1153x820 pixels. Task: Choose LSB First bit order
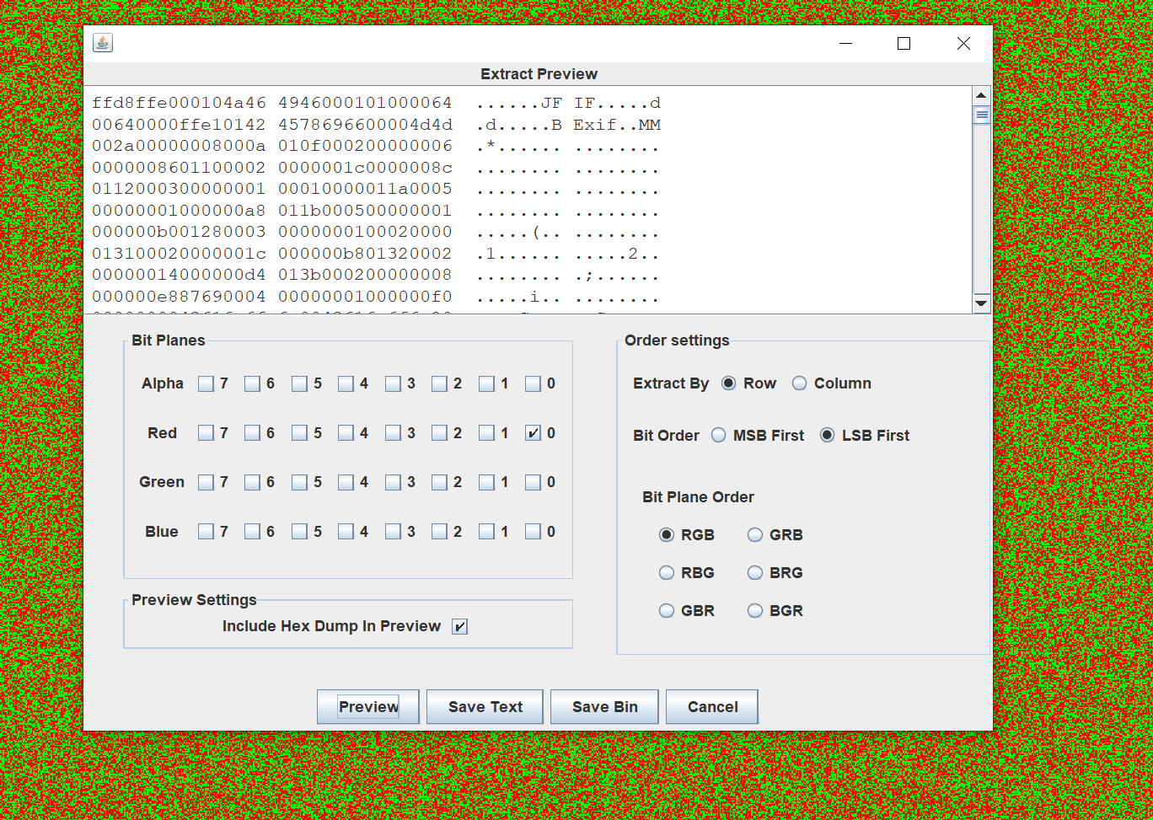point(828,436)
